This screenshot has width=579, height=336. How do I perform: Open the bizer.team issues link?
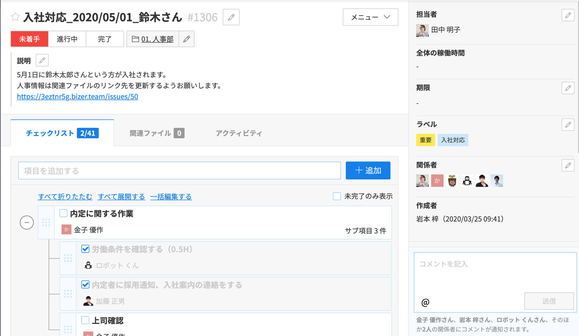[x=78, y=97]
